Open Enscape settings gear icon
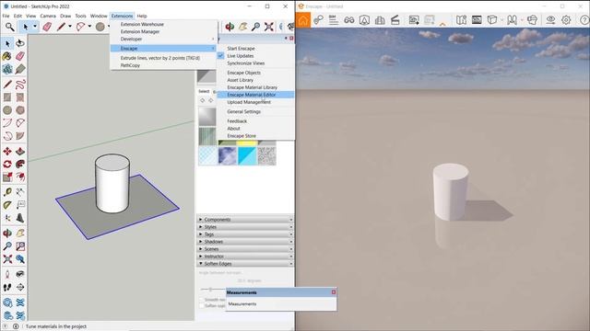Screen dimensions: 590x331 tap(566, 20)
